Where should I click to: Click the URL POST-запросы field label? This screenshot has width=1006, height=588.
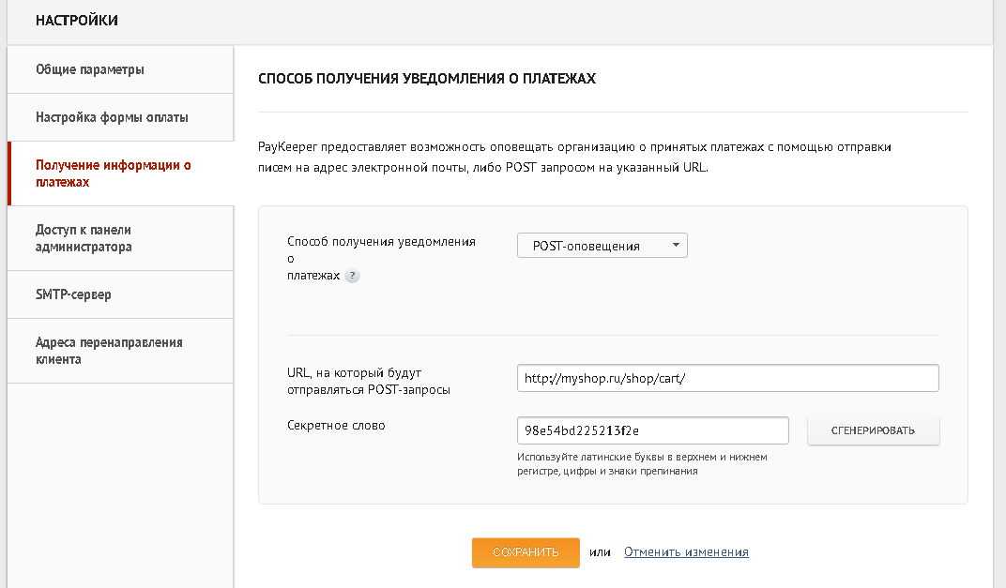[369, 381]
